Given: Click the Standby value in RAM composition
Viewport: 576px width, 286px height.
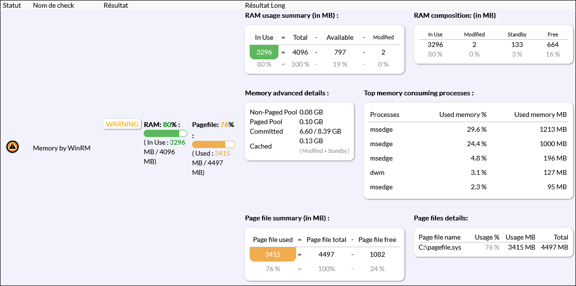Looking at the screenshot, I should click(x=517, y=45).
